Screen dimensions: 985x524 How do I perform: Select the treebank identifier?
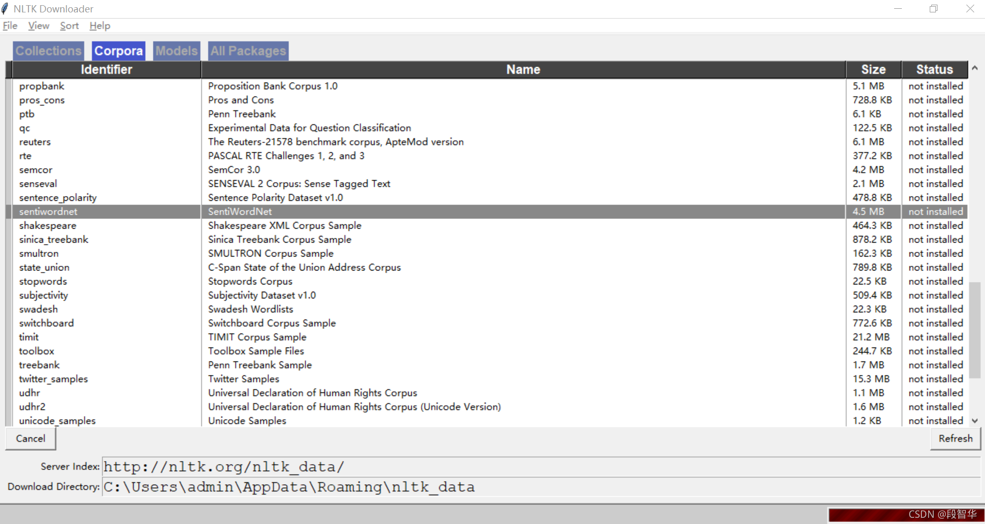[39, 365]
